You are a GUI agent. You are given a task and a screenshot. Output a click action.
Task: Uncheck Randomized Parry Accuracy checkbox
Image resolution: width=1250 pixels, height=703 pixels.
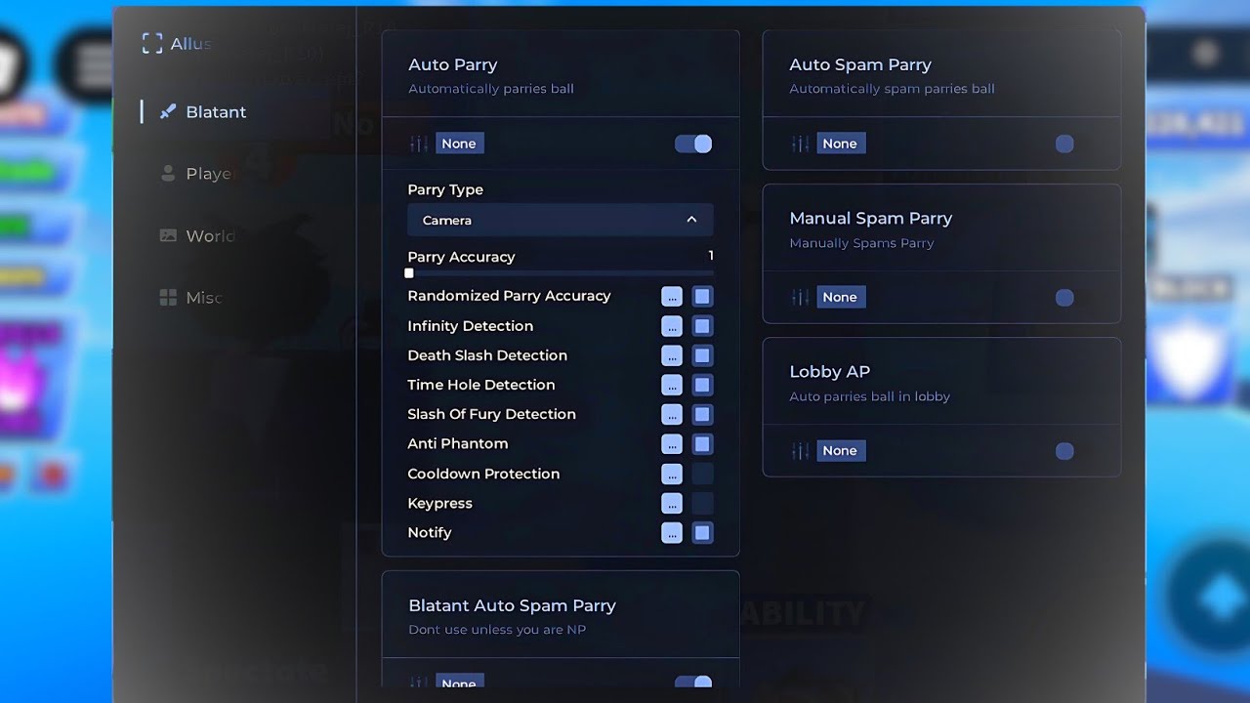click(x=702, y=297)
